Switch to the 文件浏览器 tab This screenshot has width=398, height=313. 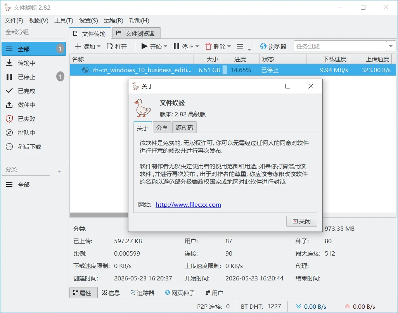[136, 33]
